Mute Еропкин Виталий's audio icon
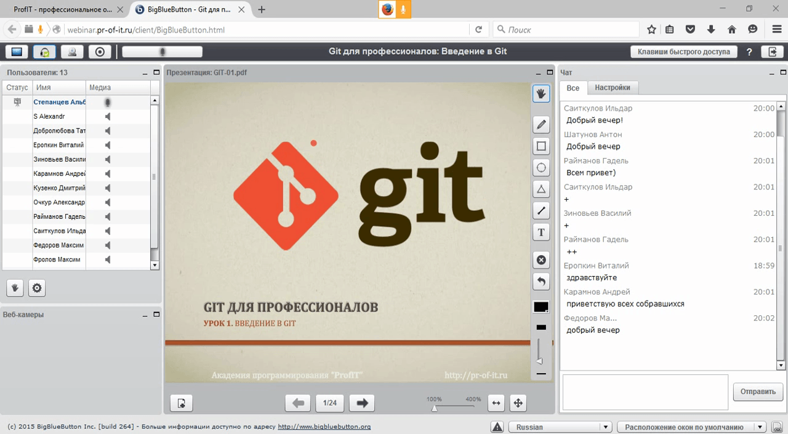The height and width of the screenshot is (434, 788). point(108,145)
